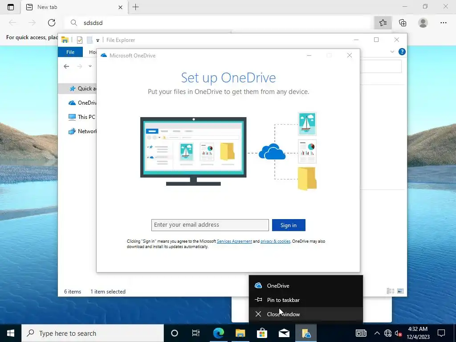This screenshot has height=342, width=456.
Task: Click File Explorer system menu icon in title bar
Action: pos(65,40)
